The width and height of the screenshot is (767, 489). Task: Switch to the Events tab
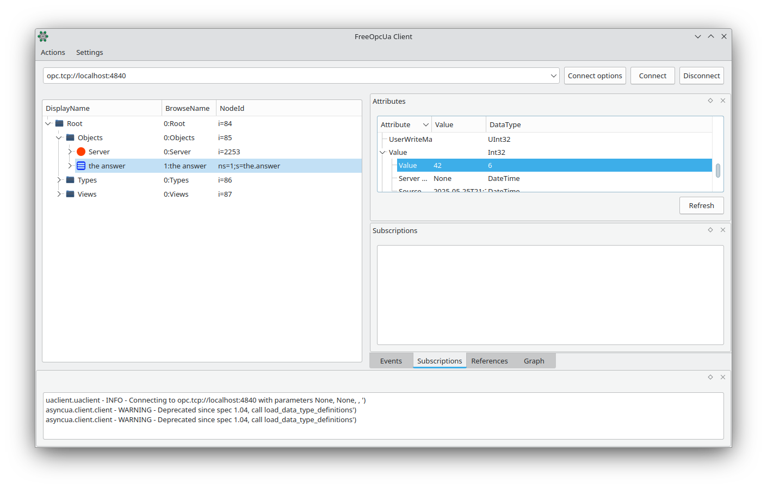pyautogui.click(x=391, y=361)
